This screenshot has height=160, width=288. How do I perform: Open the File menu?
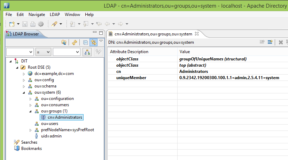point(9,15)
